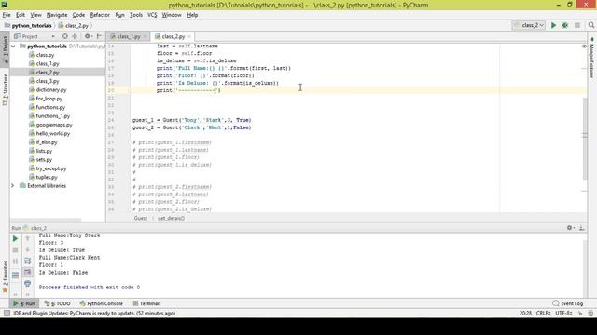597x335 pixels.
Task: Open the Structure side tab
Action: pos(6,90)
